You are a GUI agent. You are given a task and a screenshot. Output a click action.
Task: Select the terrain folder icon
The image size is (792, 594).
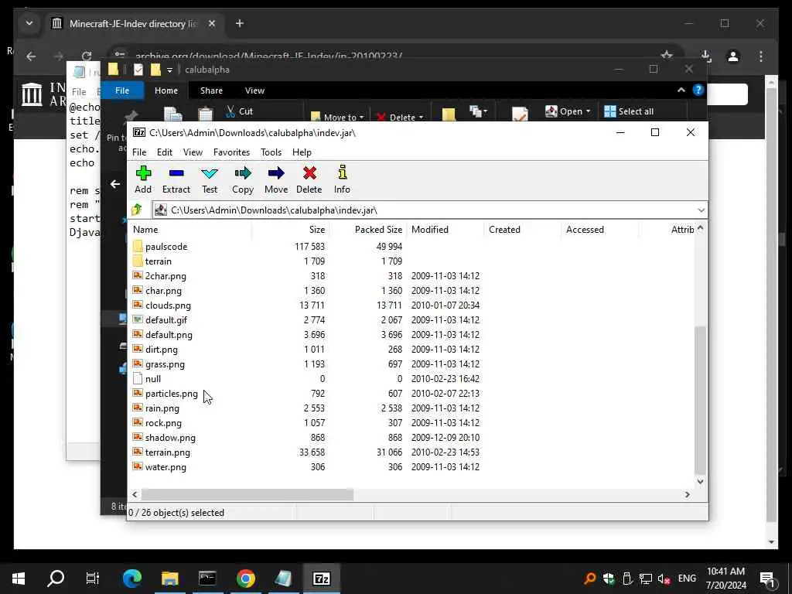coord(138,261)
